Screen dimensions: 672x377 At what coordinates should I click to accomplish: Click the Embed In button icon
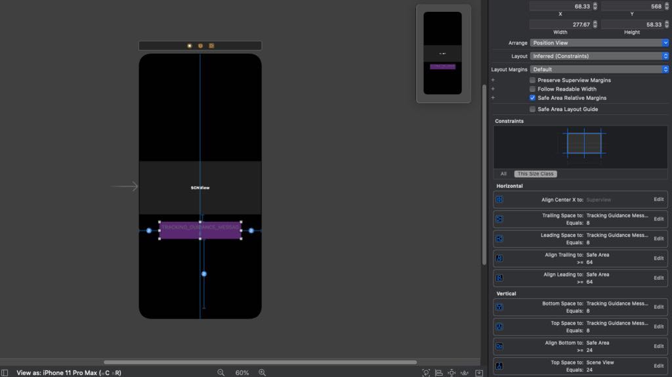coord(479,372)
